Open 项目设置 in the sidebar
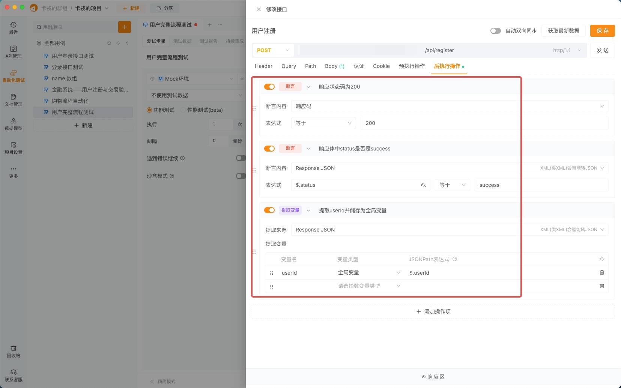The image size is (621, 388). pos(14,148)
